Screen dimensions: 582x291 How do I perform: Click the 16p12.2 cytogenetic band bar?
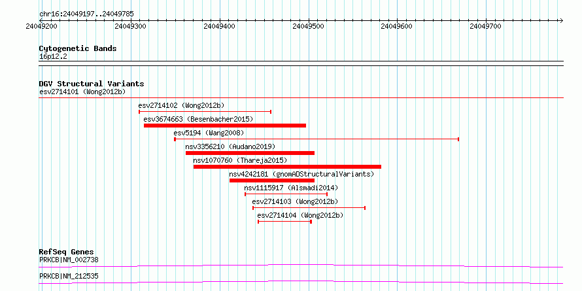pyautogui.click(x=301, y=63)
